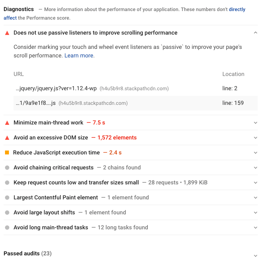This screenshot has height=265, width=267.
Task: Click red triangle beside Avoid excessive DOM size
Action: (7, 138)
